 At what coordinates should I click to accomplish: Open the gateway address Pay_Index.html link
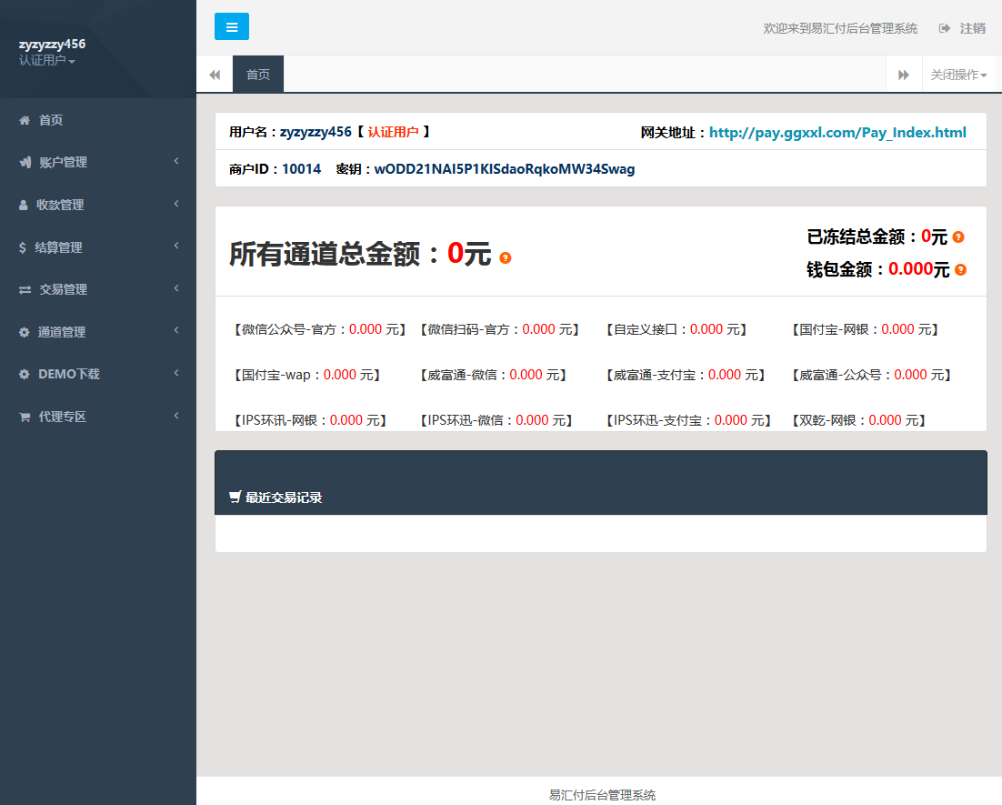click(837, 133)
